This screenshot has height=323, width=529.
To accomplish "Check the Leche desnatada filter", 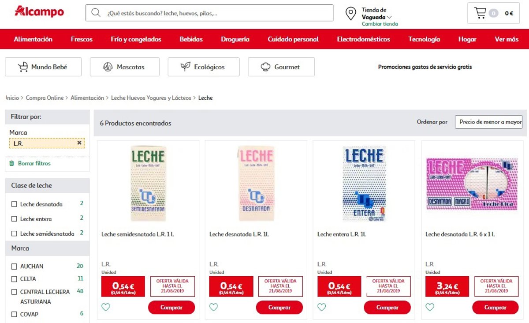I will pyautogui.click(x=14, y=204).
